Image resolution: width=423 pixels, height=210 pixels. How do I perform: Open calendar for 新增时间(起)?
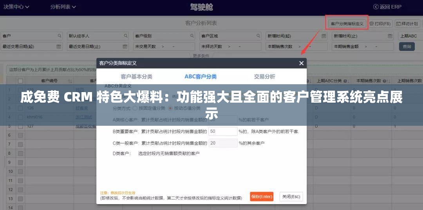pyautogui.click(x=324, y=36)
